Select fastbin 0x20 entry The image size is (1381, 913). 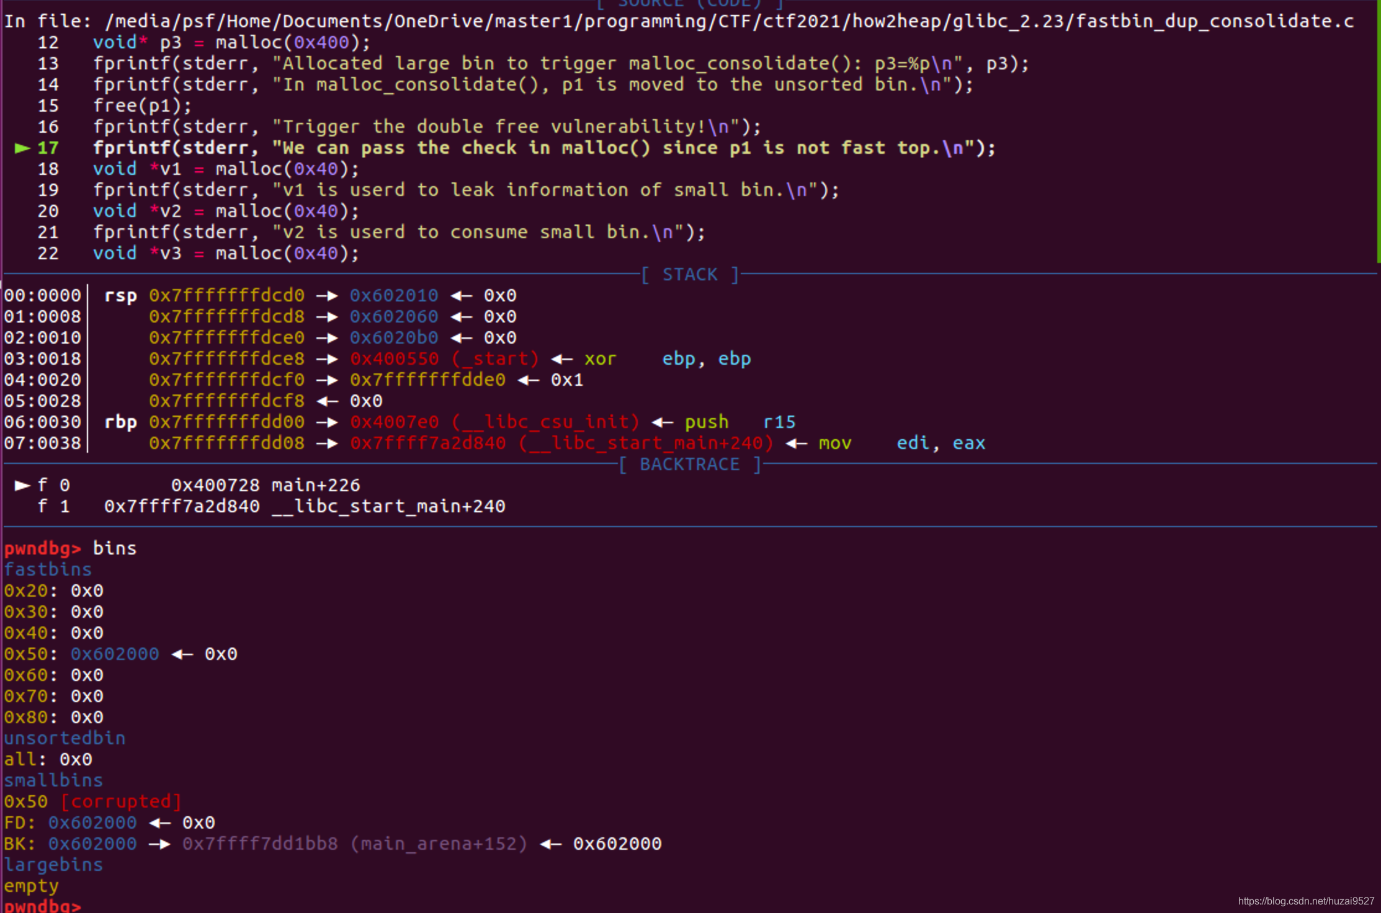[x=53, y=591]
